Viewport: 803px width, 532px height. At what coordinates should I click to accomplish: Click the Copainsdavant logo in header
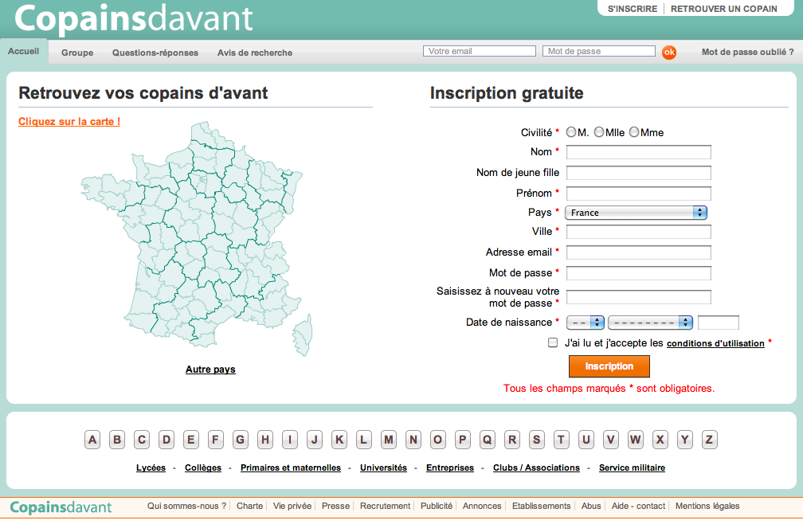[x=134, y=18]
